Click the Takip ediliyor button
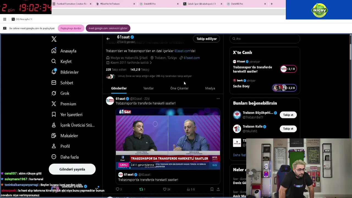The height and width of the screenshot is (198, 352). (207, 39)
